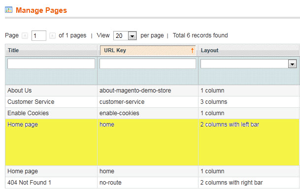300x190 pixels.
Task: Open the Customer Service page row
Action: pyautogui.click(x=153, y=102)
